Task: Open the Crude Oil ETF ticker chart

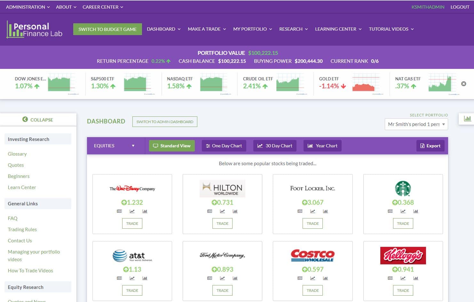Action: [290, 84]
